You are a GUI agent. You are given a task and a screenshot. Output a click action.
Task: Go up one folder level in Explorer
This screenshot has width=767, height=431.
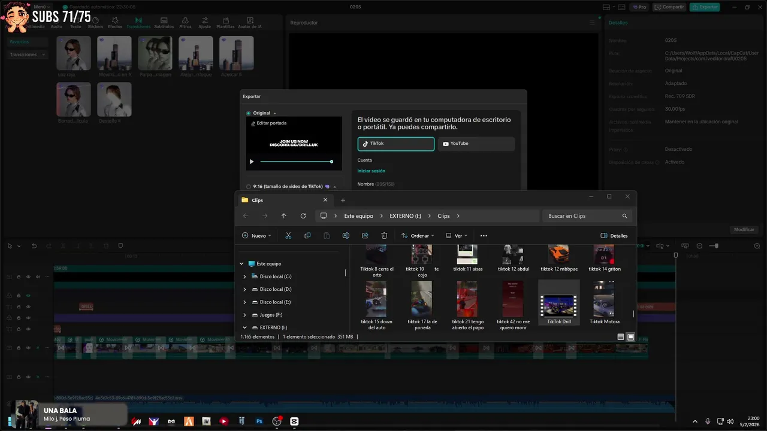point(284,216)
